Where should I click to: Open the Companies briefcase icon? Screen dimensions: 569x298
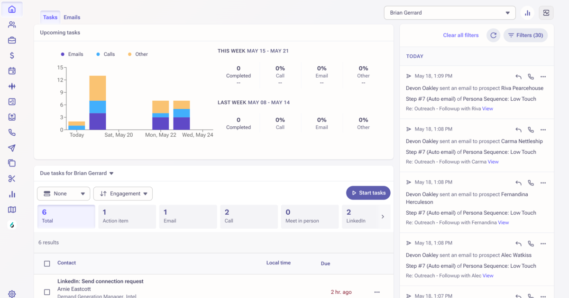click(12, 40)
